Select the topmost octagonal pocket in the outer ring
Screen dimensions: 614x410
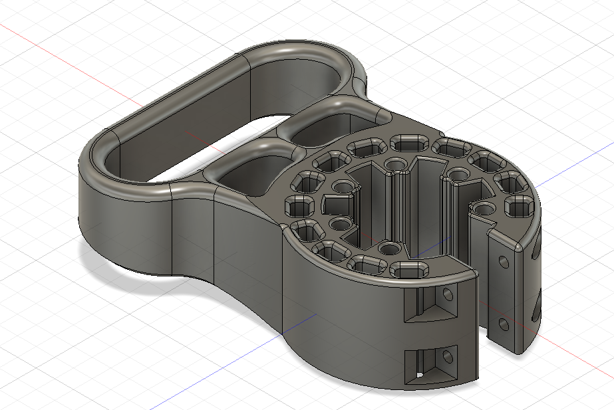(410, 143)
